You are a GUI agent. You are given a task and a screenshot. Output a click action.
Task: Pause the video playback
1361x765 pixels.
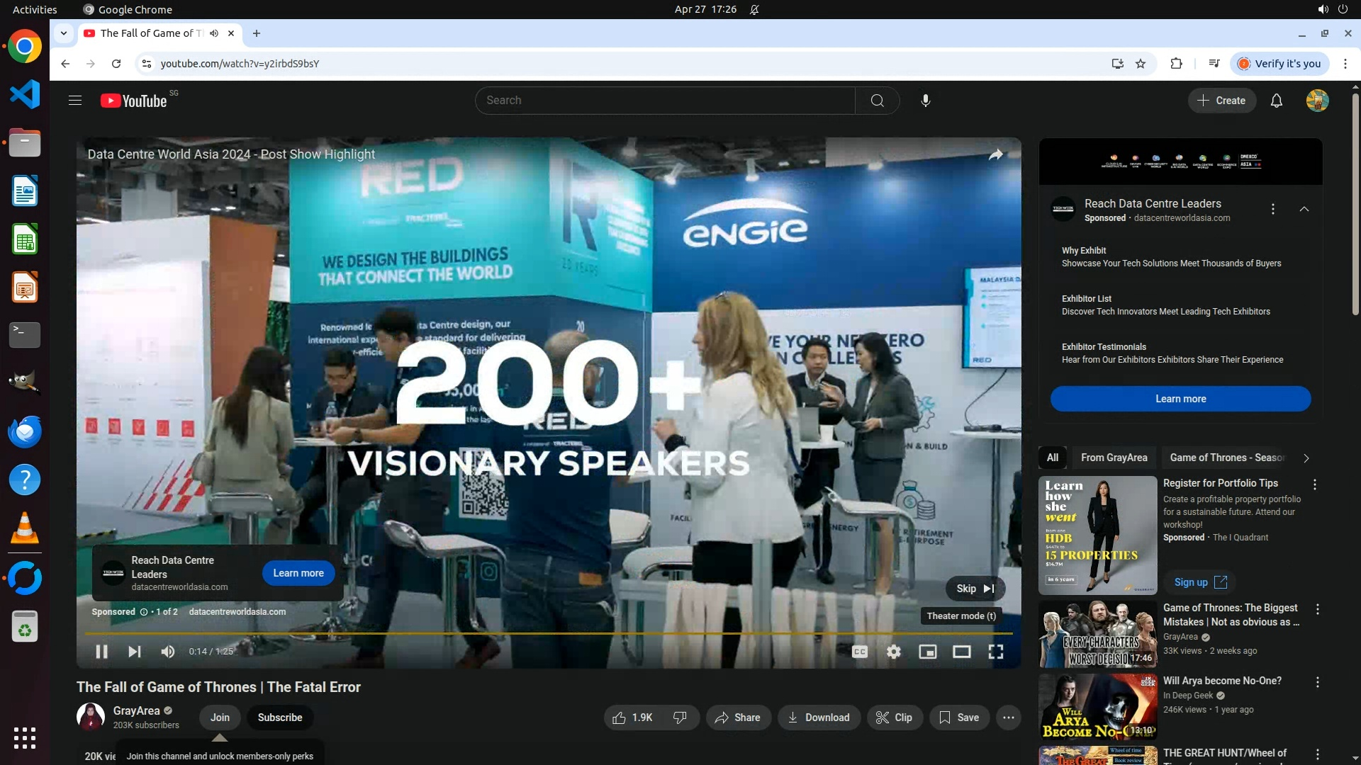(101, 652)
